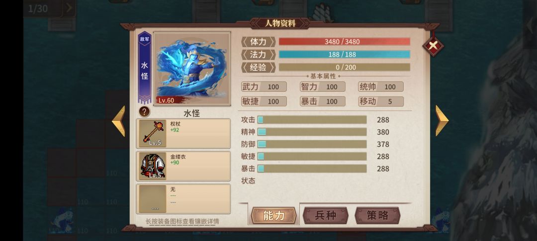Go to the previous character with left arrow
Screen dimensions: 537x241
pos(118,121)
